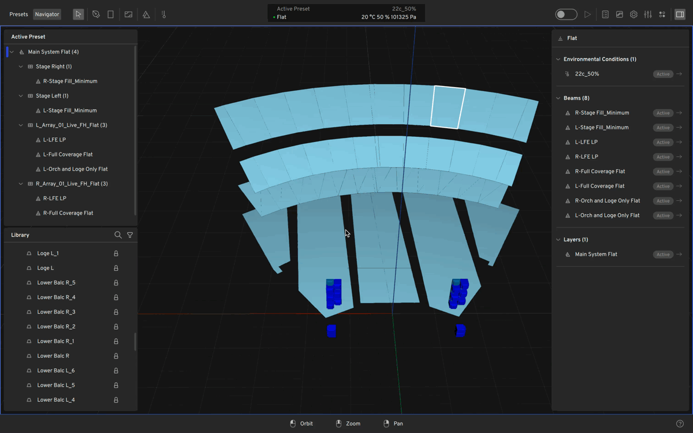Viewport: 693px width, 433px height.
Task: Click the Active button for R-LFE LP
Action: (x=662, y=157)
